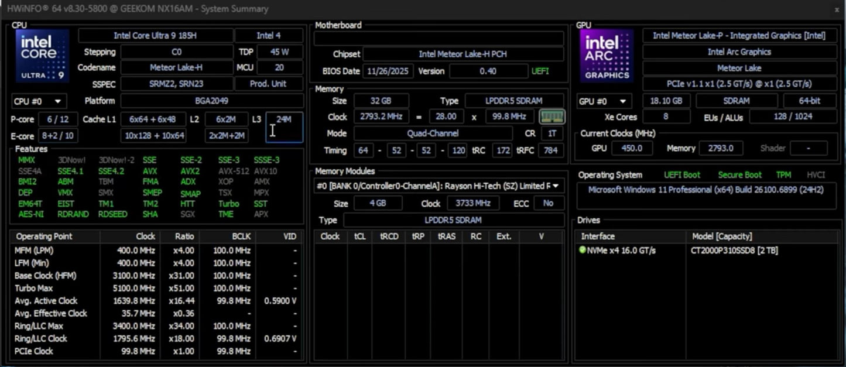Click the 10x128 + 10x64 cache value
The height and width of the screenshot is (367, 846).
point(153,136)
